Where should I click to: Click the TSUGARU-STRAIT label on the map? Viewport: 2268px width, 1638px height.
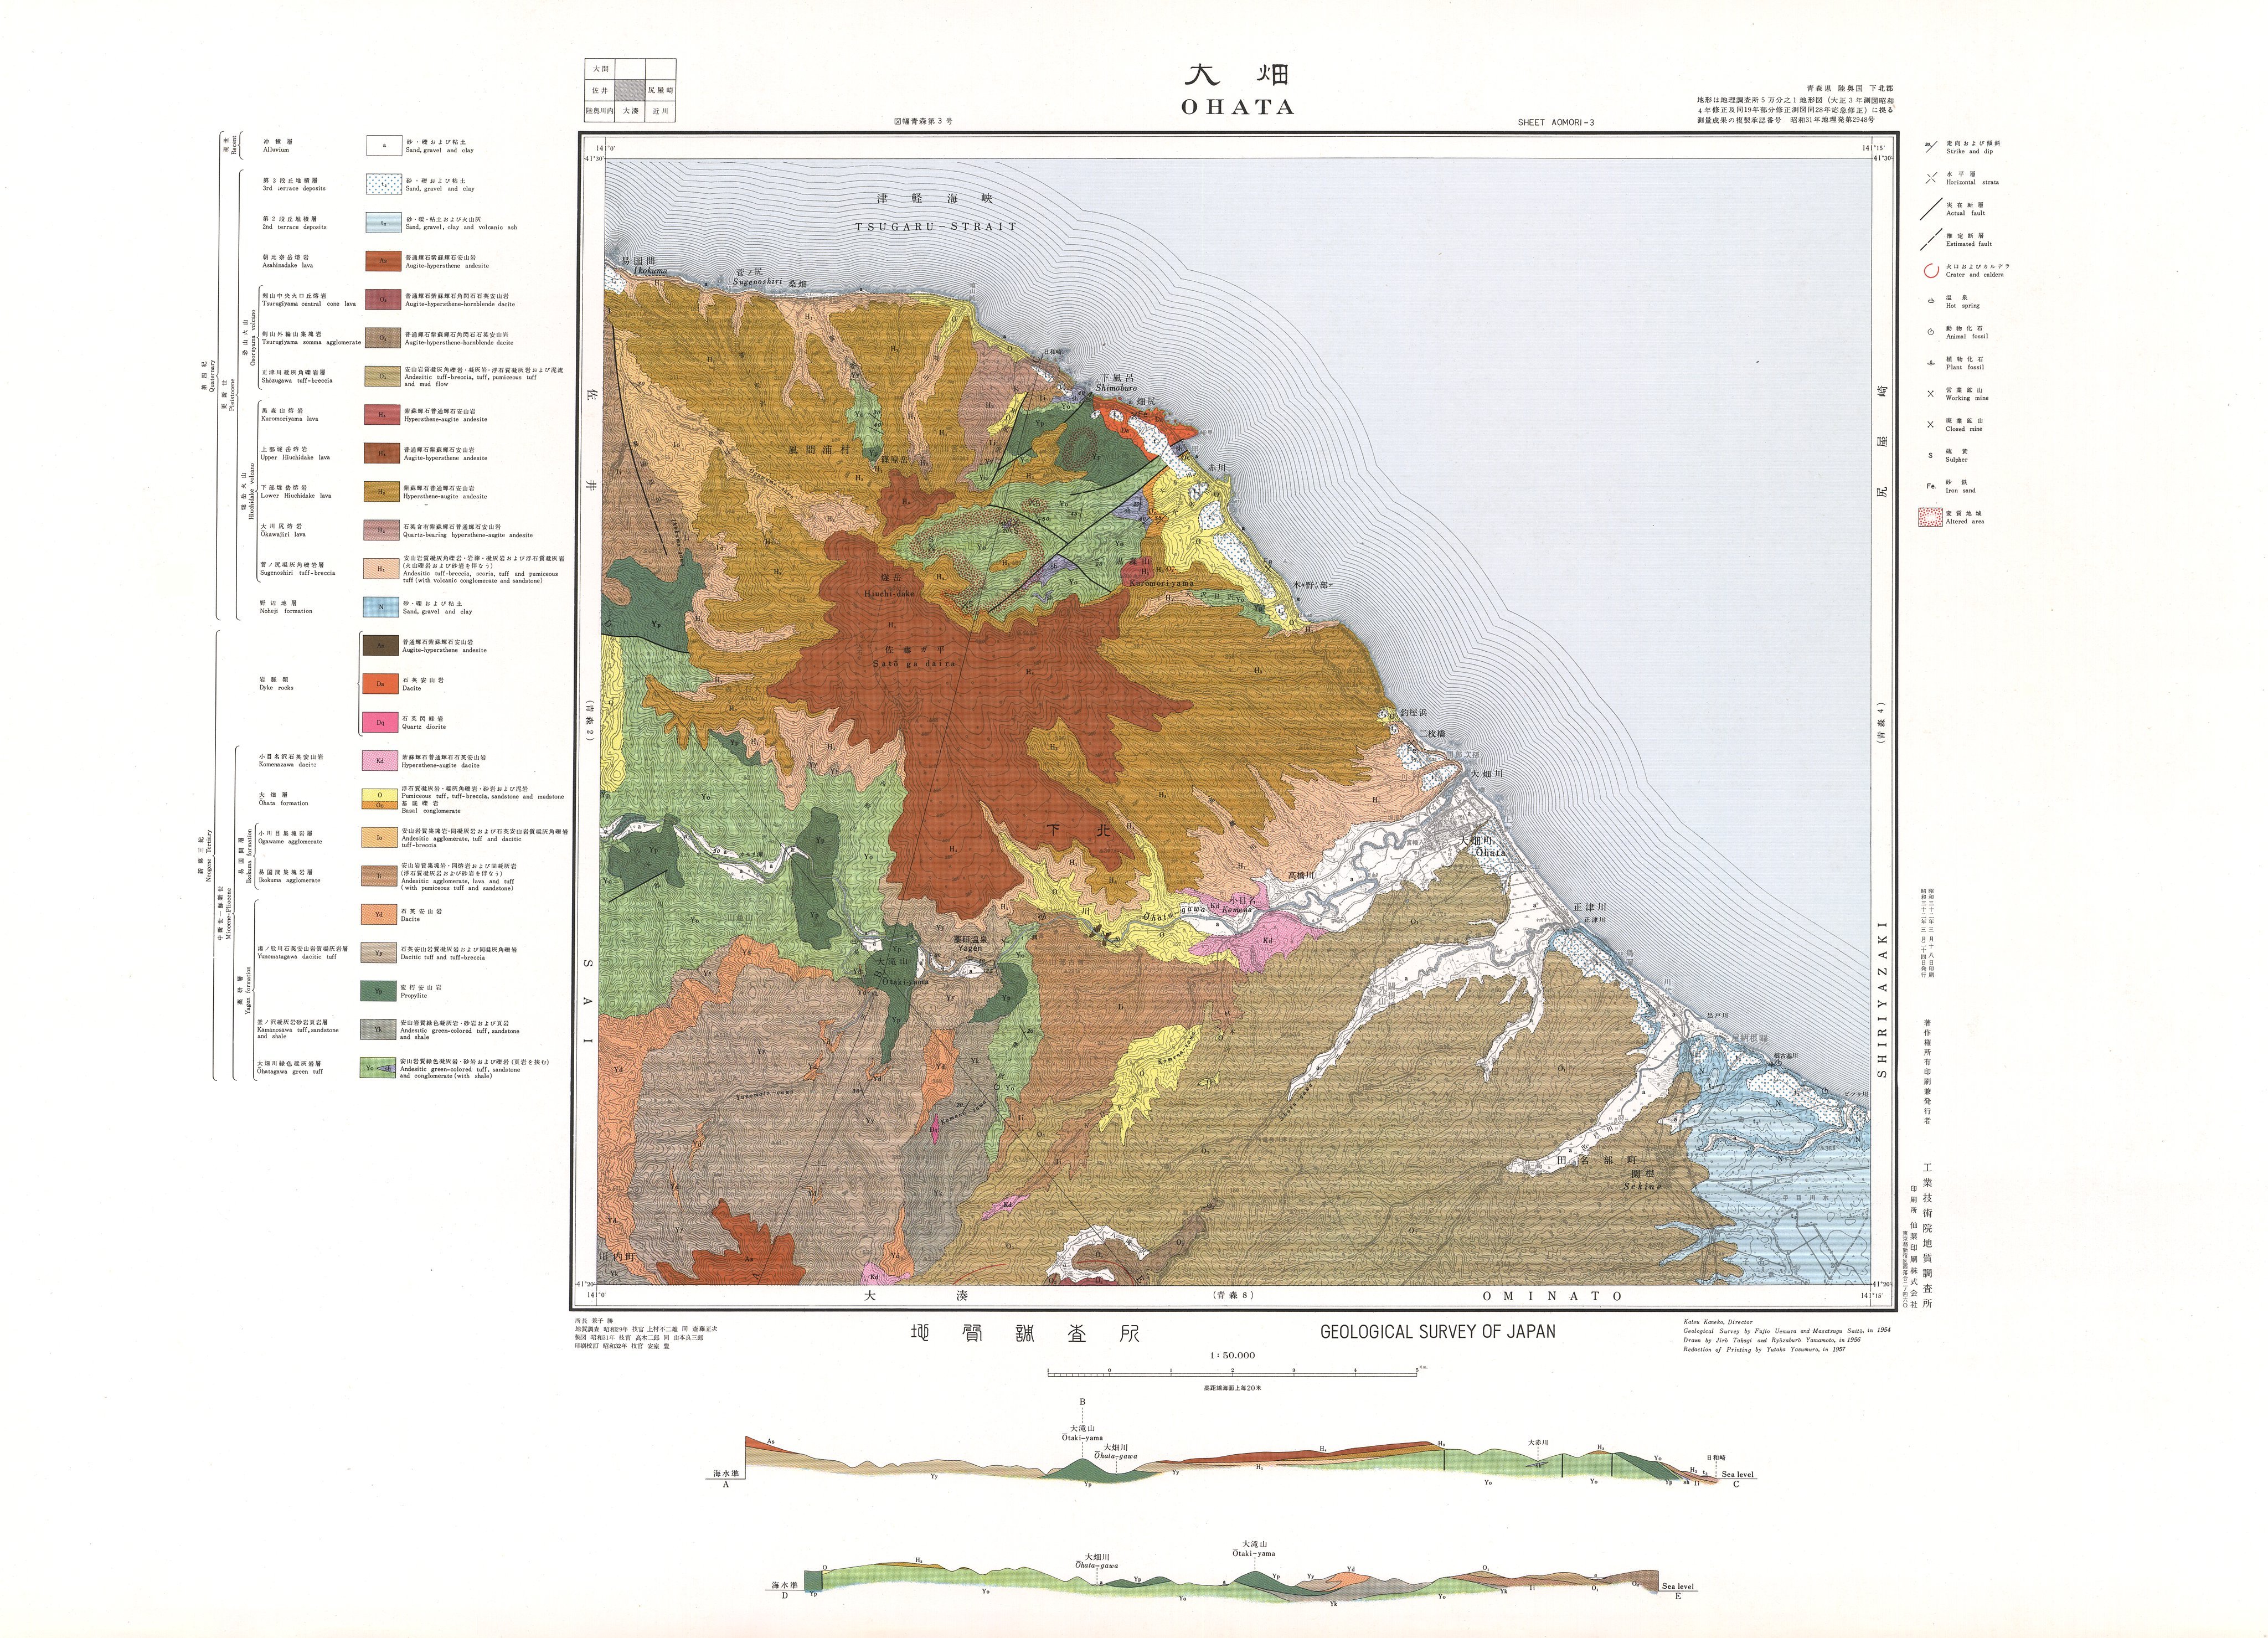[x=936, y=227]
